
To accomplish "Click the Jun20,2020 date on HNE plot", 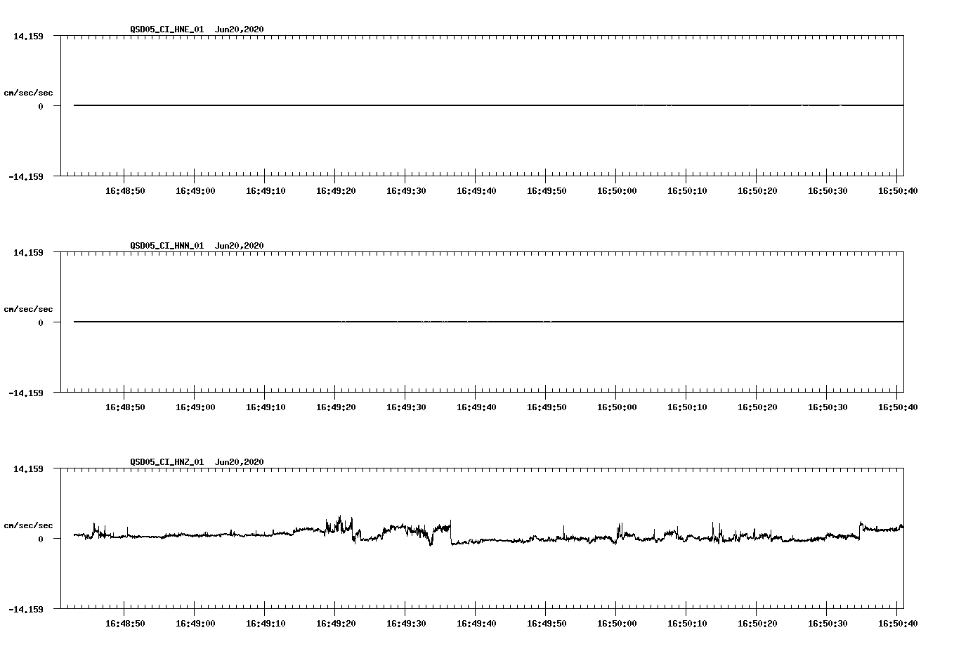I will 240,29.
